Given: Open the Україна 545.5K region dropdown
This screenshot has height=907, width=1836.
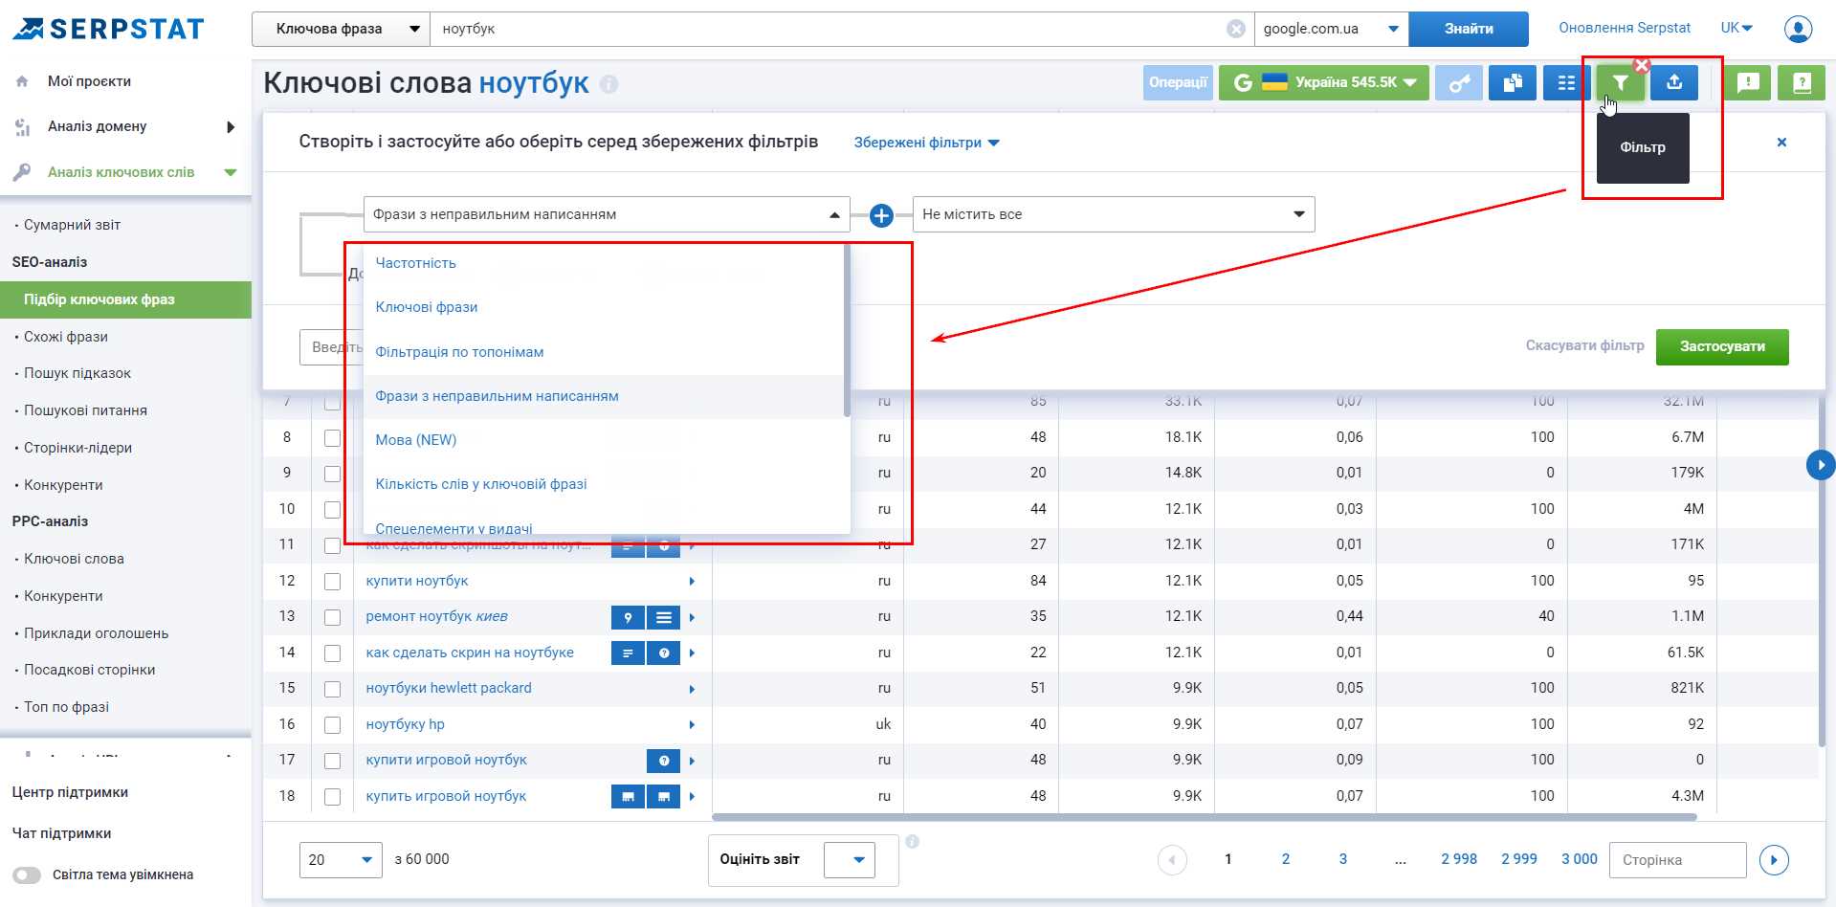Looking at the screenshot, I should 1324,83.
